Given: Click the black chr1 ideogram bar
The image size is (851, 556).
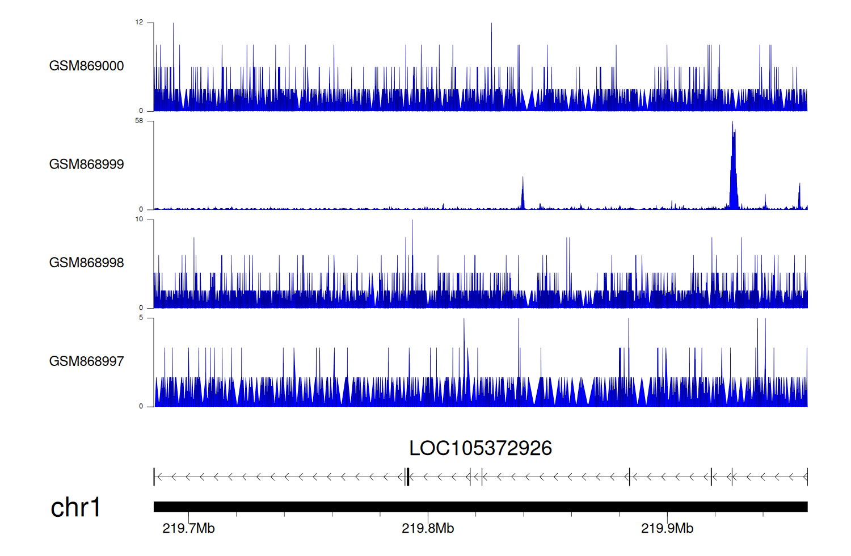Looking at the screenshot, I should click(480, 507).
